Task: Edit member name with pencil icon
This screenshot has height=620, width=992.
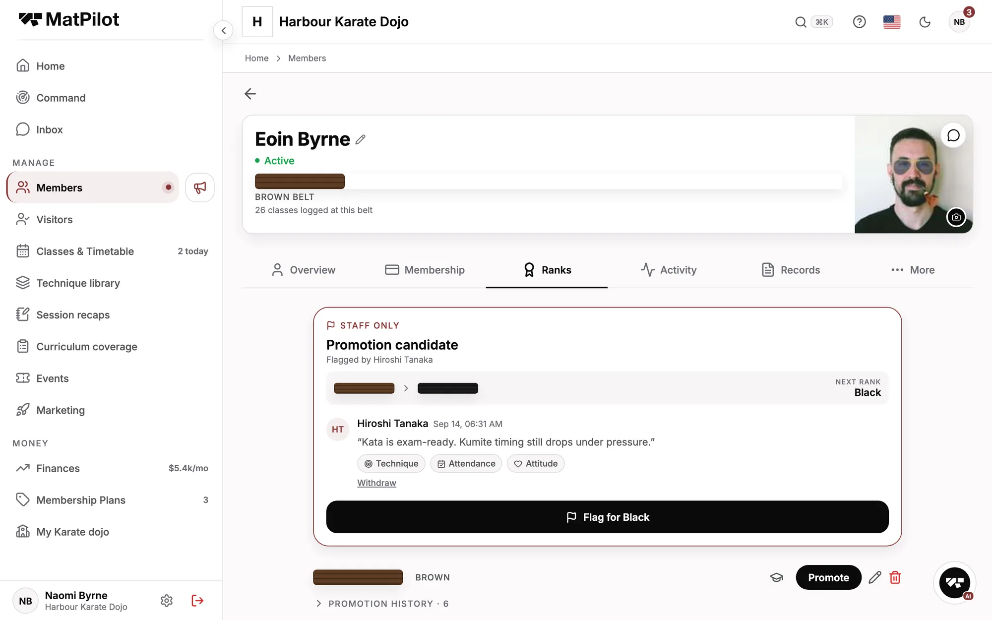Action: tap(361, 139)
